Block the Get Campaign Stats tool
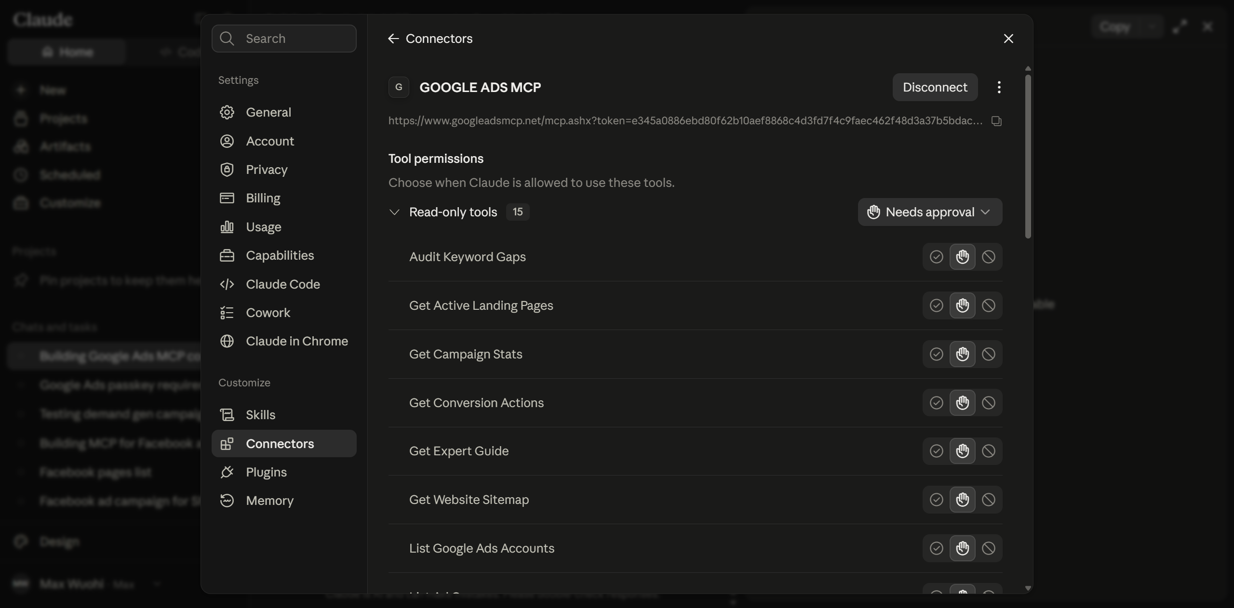Screen dimensions: 1234x608 click(989, 354)
